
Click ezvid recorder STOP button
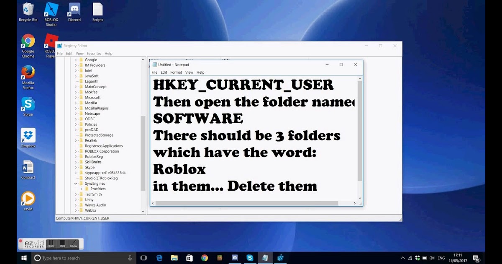click(x=62, y=244)
